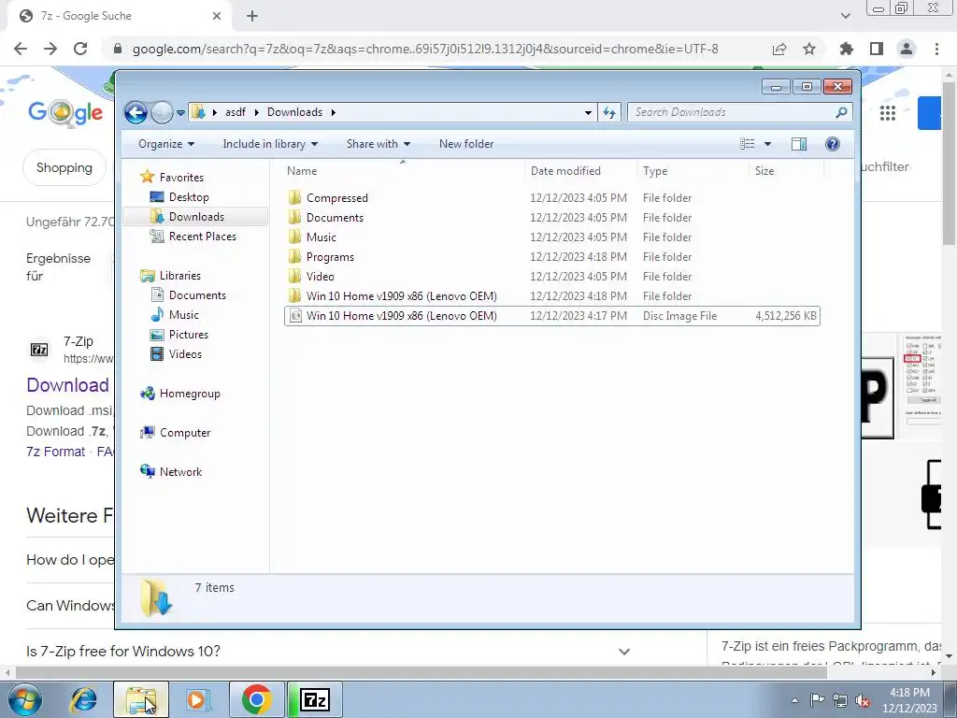Viewport: 957px width, 718px height.
Task: Select the Documents folder in file list
Action: (x=335, y=218)
